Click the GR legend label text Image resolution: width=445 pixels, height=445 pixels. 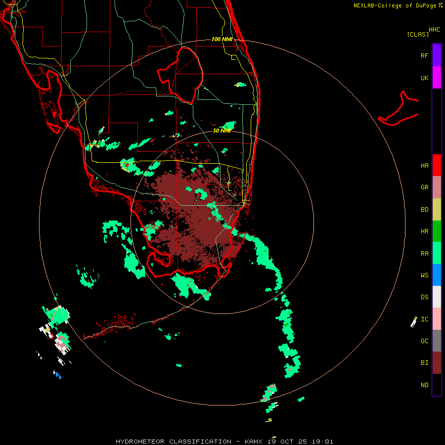tap(424, 187)
